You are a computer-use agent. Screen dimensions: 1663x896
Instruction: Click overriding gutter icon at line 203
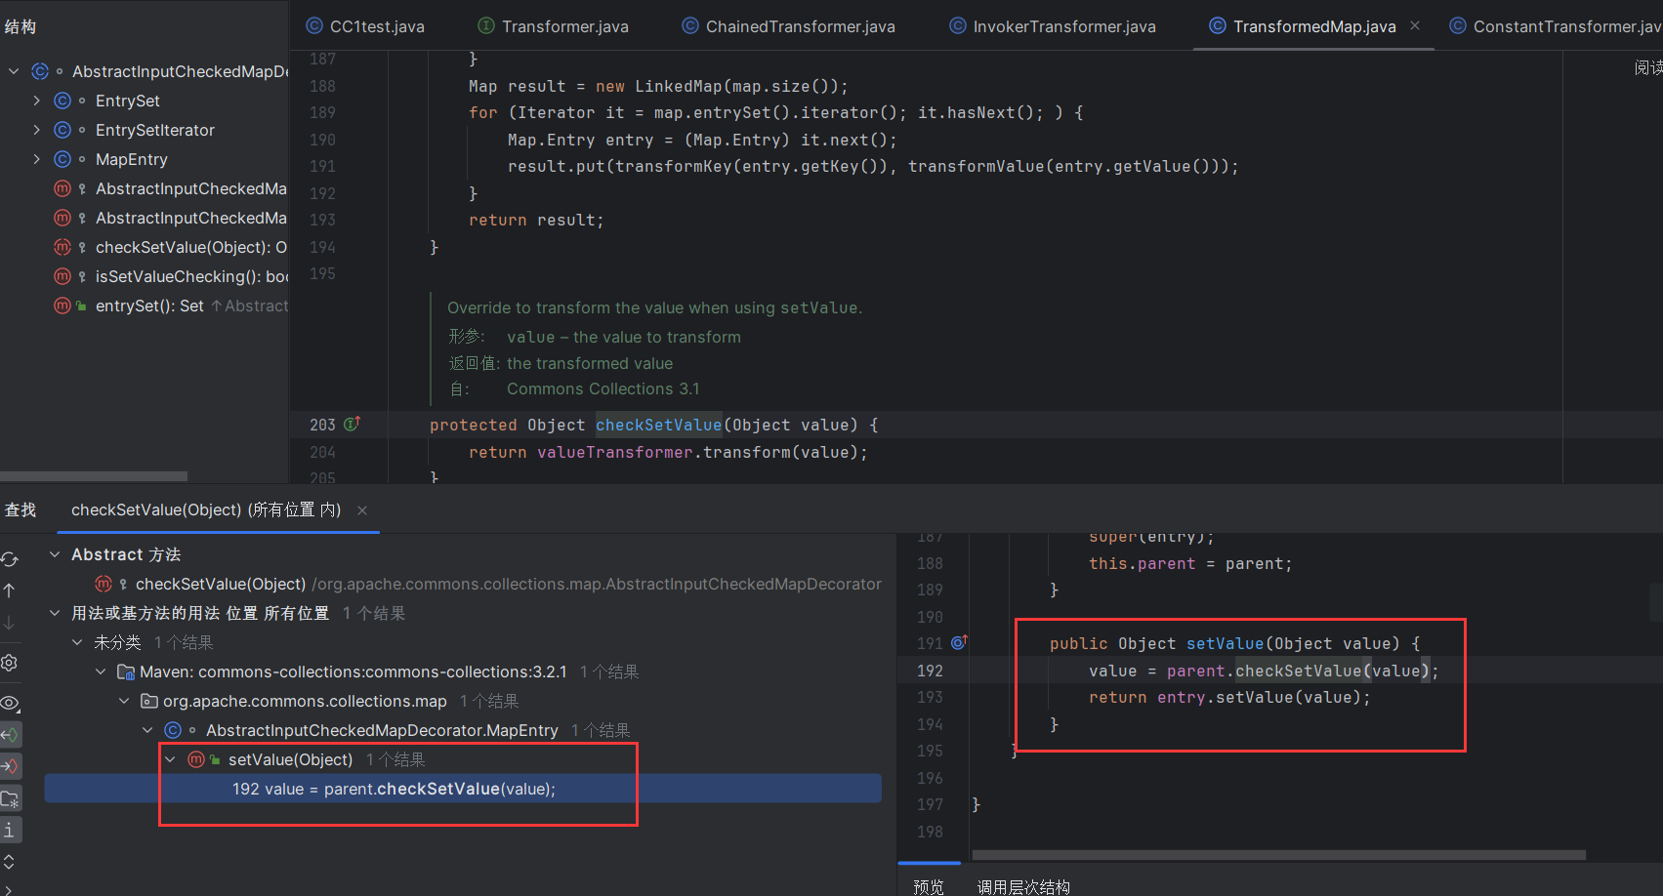pyautogui.click(x=353, y=424)
